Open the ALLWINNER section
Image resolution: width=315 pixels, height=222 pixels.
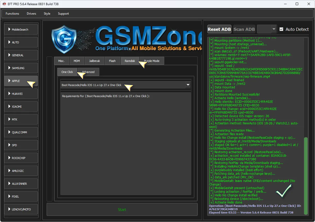[x=21, y=184]
